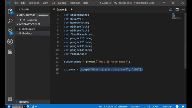The image size is (192, 108).
Task: Click "What is your name?" string
Action: tap(113, 61)
